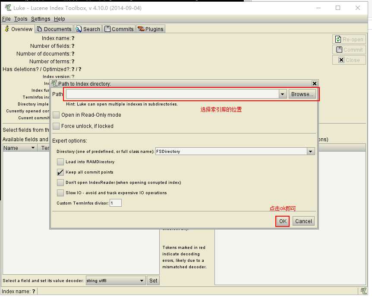
Task: Maximize the Luke window
Action: tap(338, 8)
